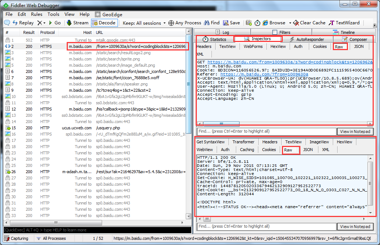Click response raw vertical scrollbar
The width and height of the screenshot is (380, 245).
click(x=370, y=185)
